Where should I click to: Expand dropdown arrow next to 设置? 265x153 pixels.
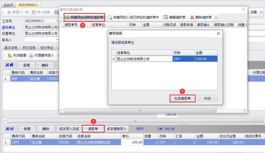coord(261,12)
